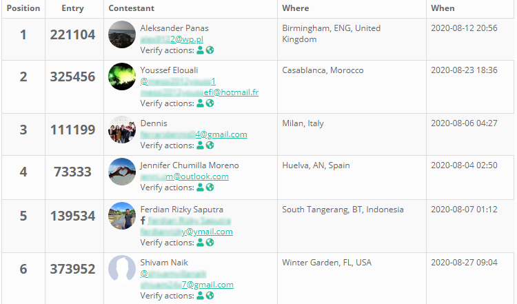Open Ferdian's ymail.com email link
Viewport: 517px width, 304px height.
coord(186,232)
